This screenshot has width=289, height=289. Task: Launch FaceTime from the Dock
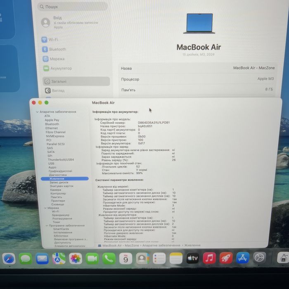[x=92, y=258]
